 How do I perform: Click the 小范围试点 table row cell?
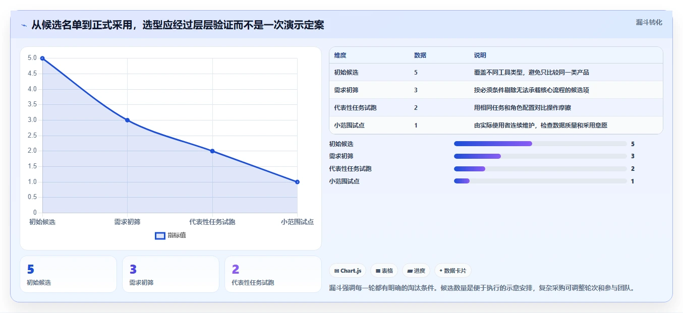(349, 126)
